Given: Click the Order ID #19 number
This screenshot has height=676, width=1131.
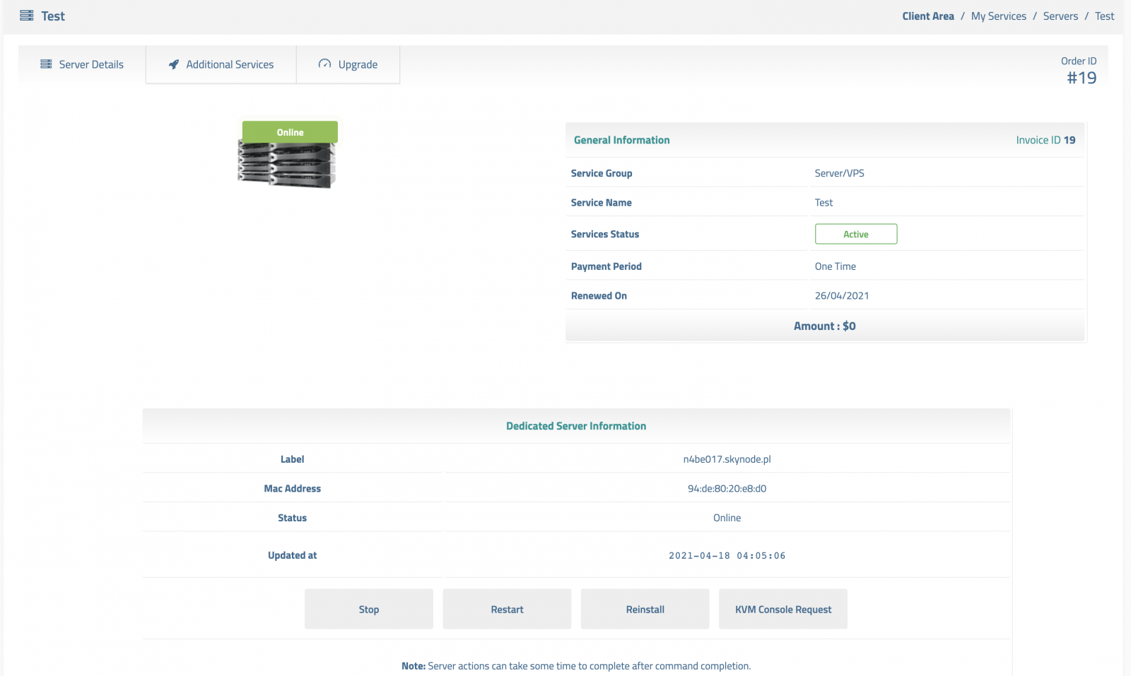Looking at the screenshot, I should [1082, 78].
